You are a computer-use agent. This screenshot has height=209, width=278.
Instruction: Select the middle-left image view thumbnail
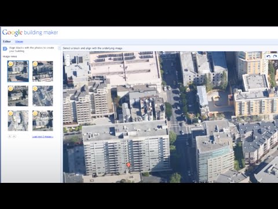(18, 96)
